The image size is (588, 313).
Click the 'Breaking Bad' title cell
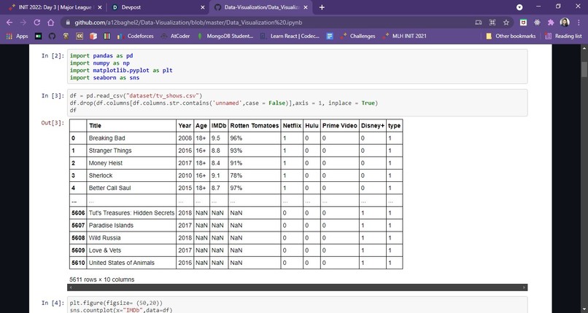click(x=131, y=138)
